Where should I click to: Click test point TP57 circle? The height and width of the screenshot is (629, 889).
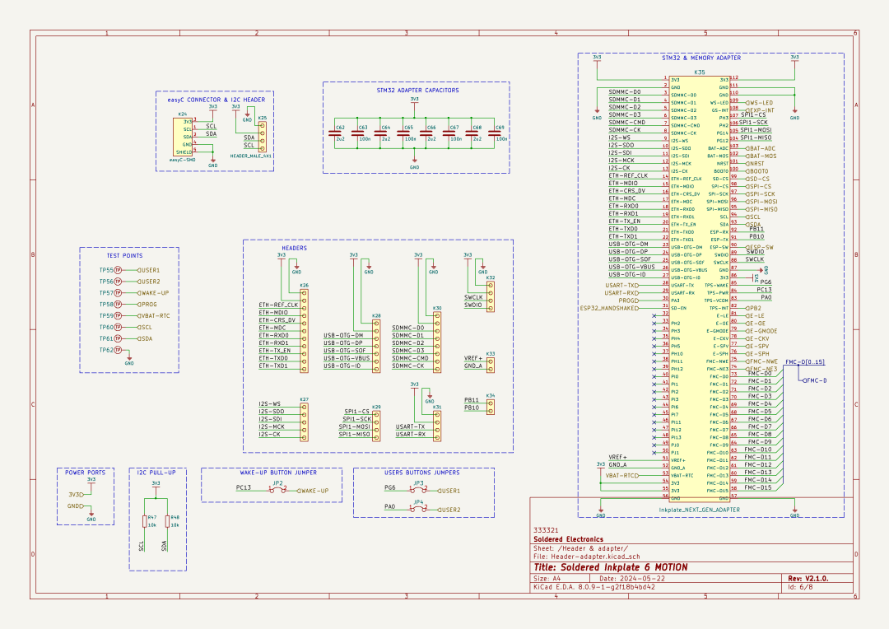coord(118,293)
